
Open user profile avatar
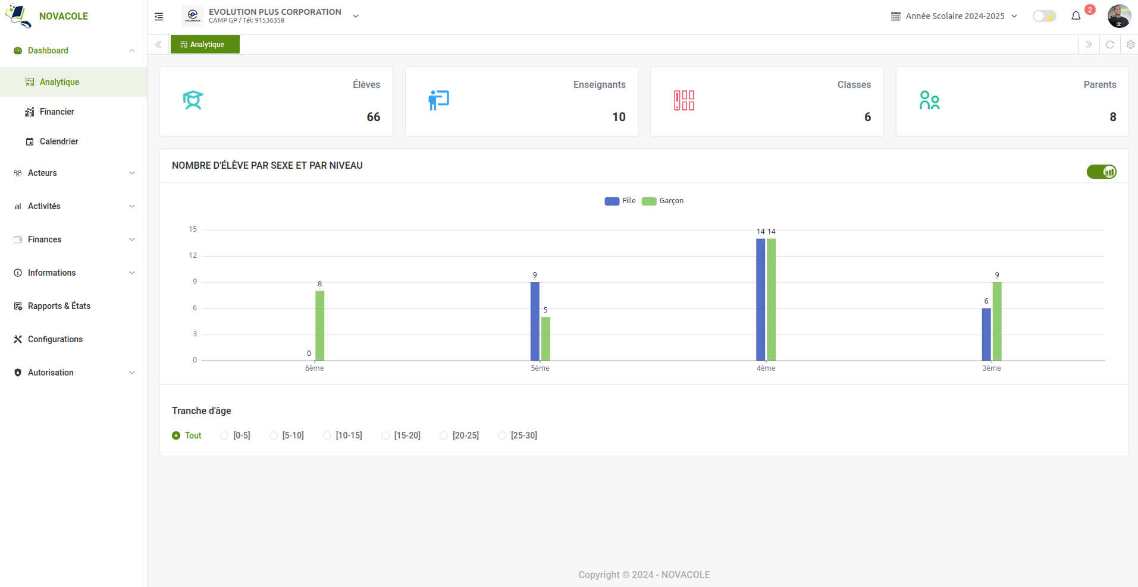1119,16
